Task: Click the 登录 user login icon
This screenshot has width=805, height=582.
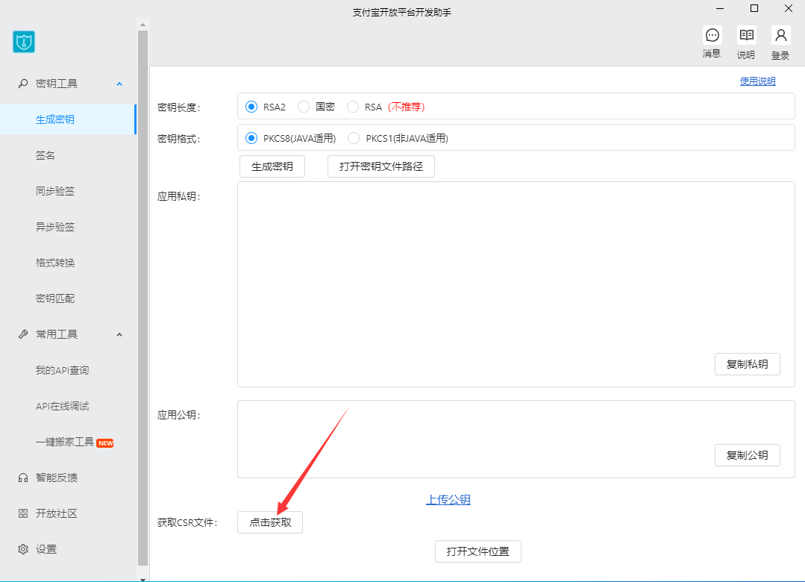Action: point(780,36)
